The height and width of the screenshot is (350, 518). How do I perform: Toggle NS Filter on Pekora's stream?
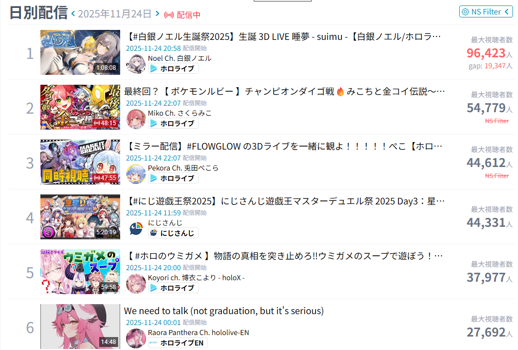point(497,176)
